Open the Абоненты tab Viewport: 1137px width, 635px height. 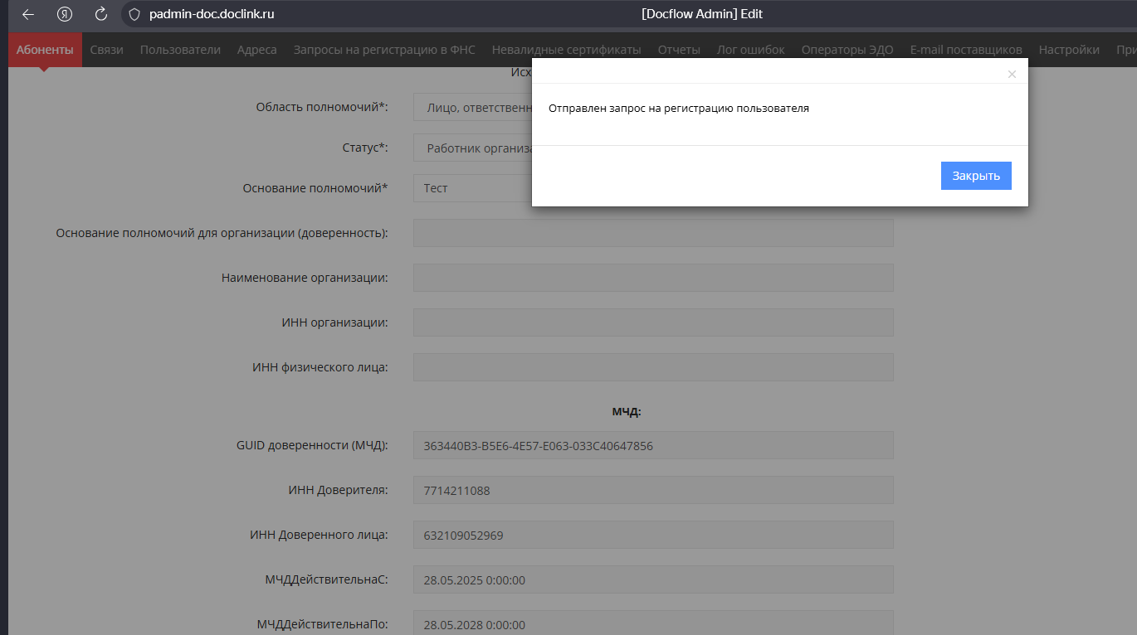[x=45, y=50]
